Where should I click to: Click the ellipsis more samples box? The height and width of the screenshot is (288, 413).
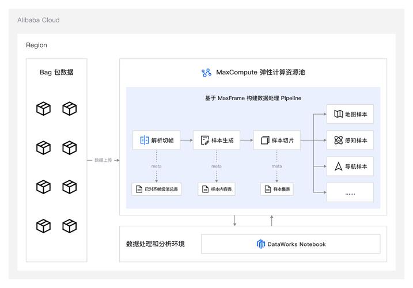(x=350, y=192)
